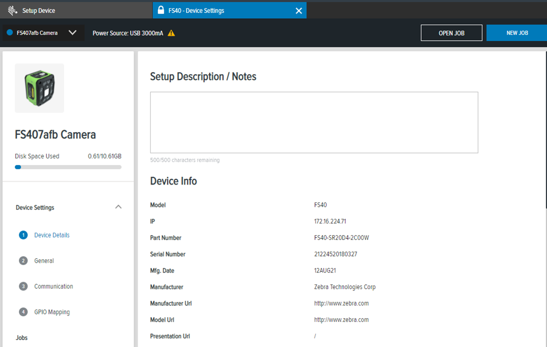Click the General step number icon
Image resolution: width=547 pixels, height=347 pixels.
tap(23, 260)
